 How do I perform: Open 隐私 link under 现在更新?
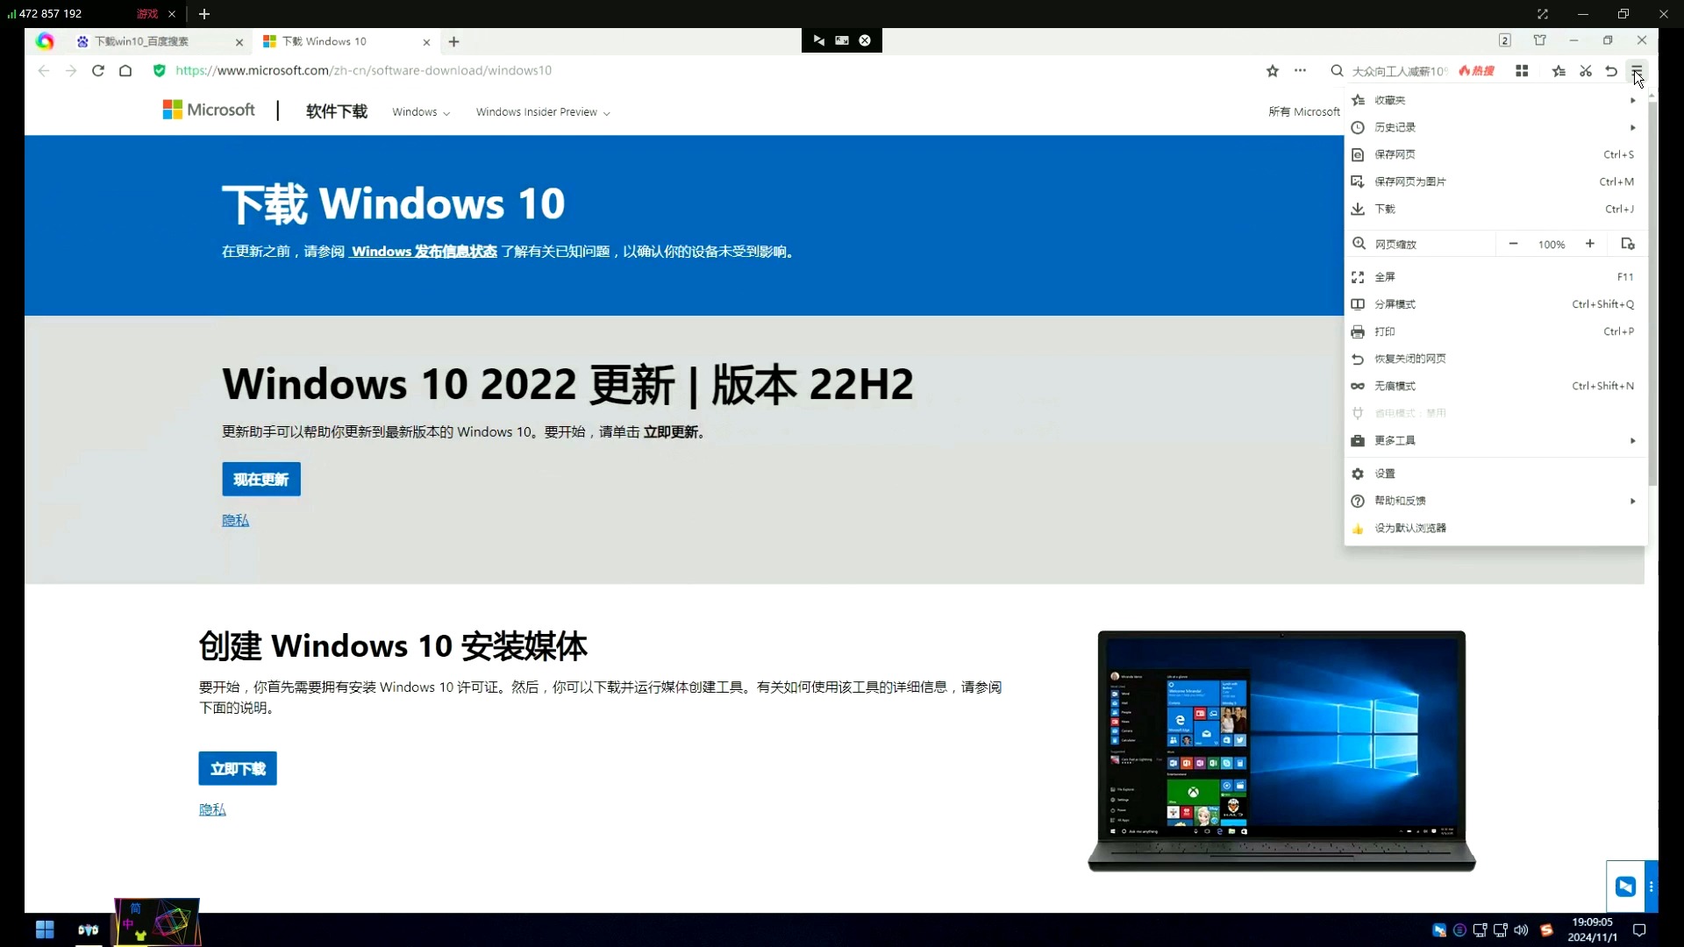235,521
